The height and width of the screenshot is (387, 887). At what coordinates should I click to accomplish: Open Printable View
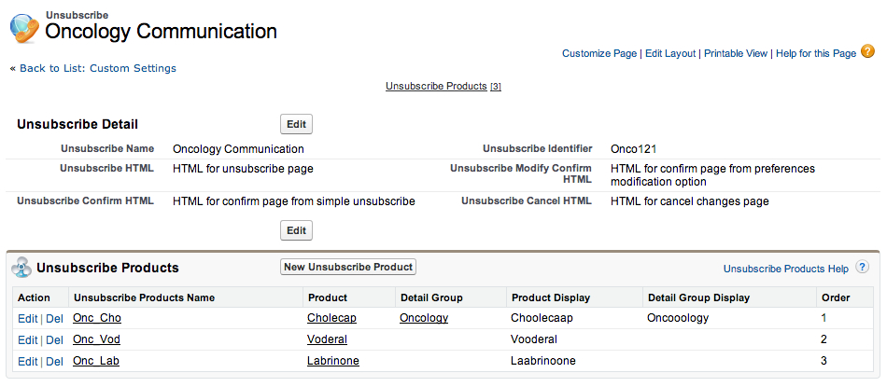tap(737, 54)
